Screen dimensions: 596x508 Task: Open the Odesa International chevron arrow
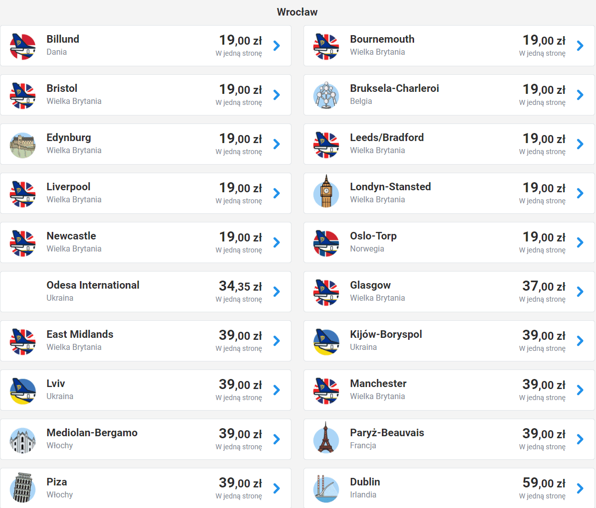[276, 292]
